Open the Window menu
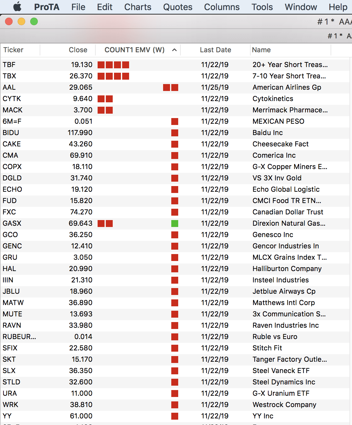 (x=301, y=7)
